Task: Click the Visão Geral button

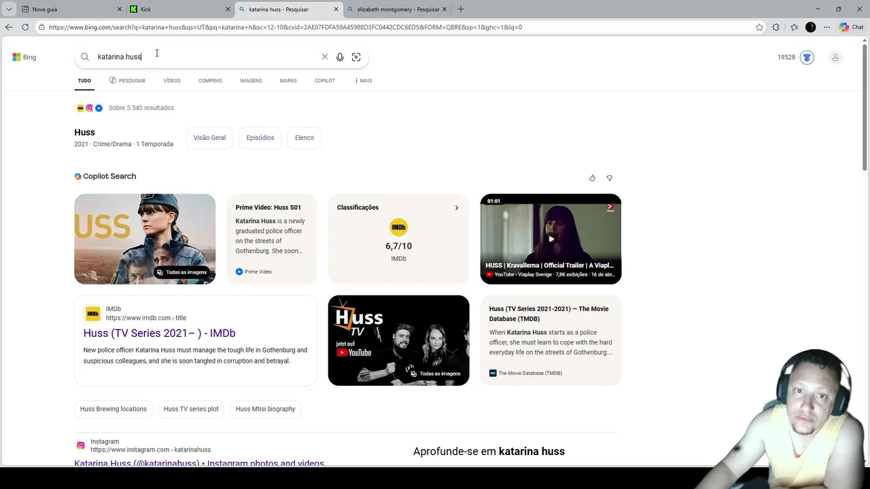Action: point(209,138)
